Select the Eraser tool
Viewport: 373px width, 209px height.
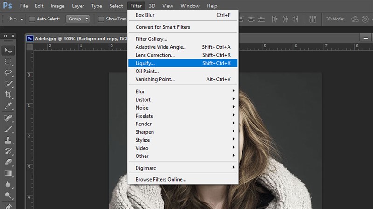pyautogui.click(x=8, y=162)
